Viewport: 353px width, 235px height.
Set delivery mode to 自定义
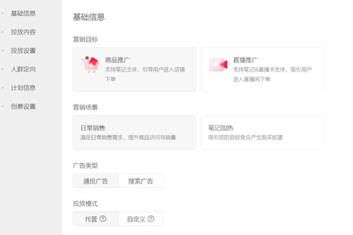[141, 219]
